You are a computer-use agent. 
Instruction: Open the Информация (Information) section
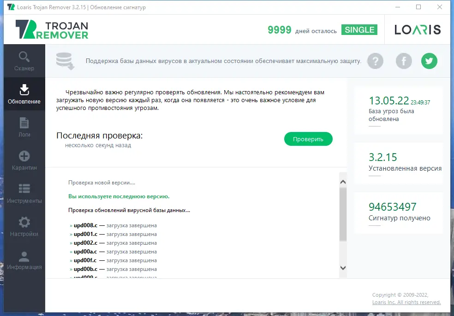(24, 260)
